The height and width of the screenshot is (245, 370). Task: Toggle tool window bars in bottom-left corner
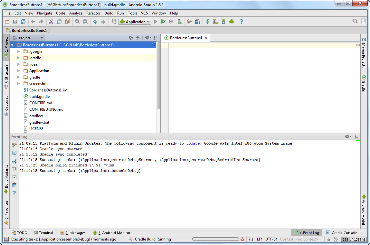(x=6, y=239)
